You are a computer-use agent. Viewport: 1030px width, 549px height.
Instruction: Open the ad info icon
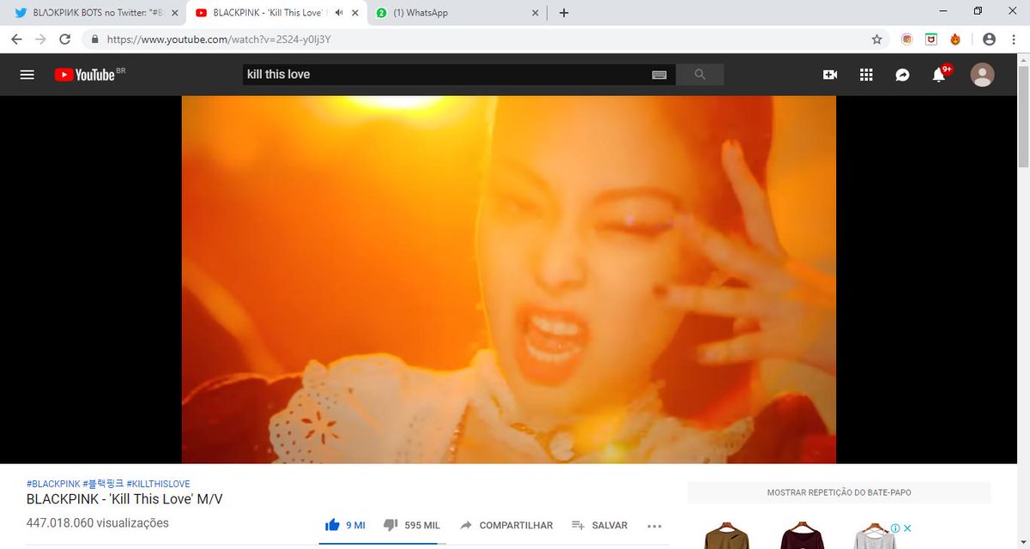pyautogui.click(x=894, y=528)
